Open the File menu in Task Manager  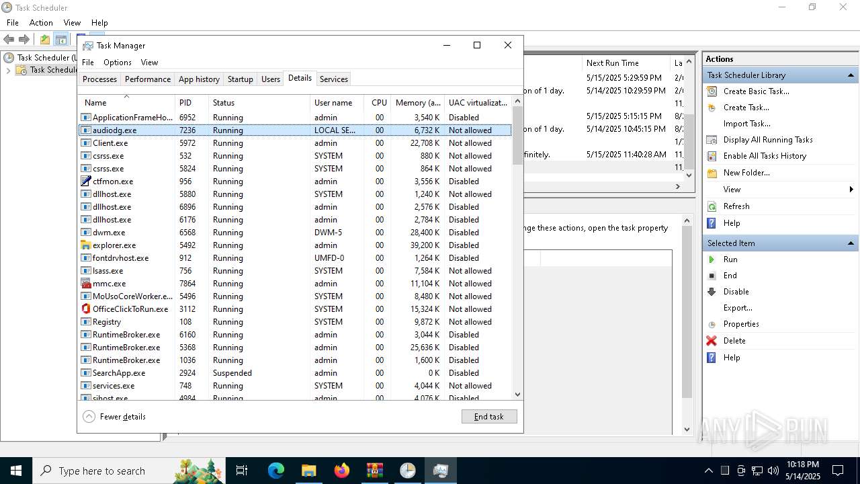[x=88, y=63]
